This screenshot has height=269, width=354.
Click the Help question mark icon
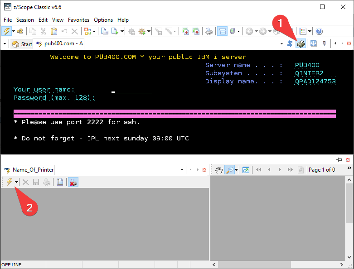[319, 31]
